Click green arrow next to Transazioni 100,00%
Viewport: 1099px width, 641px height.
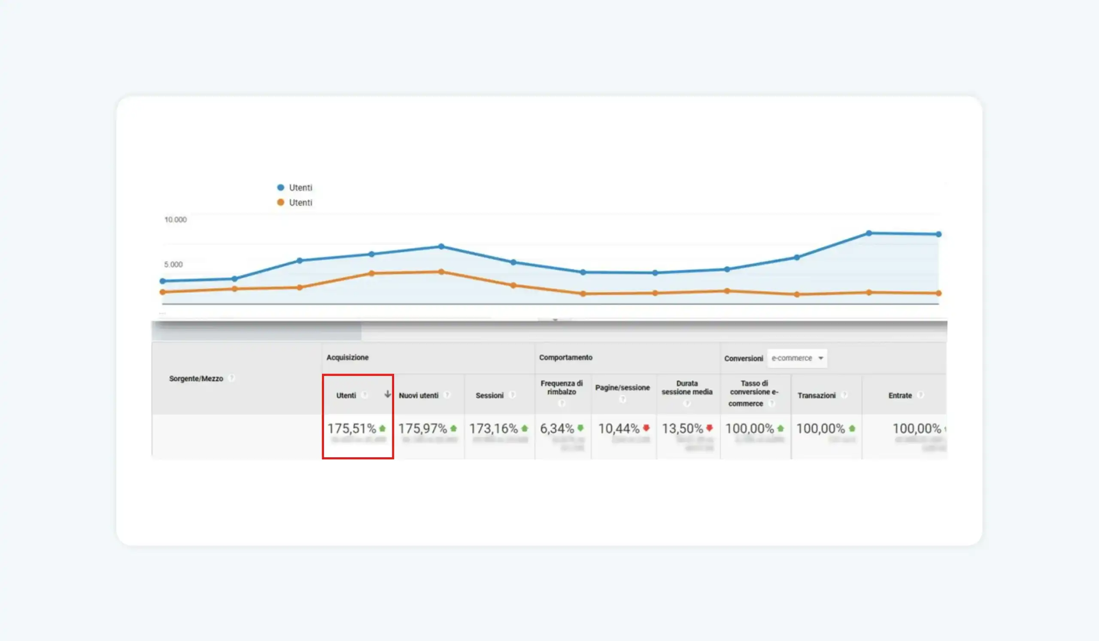tap(852, 428)
